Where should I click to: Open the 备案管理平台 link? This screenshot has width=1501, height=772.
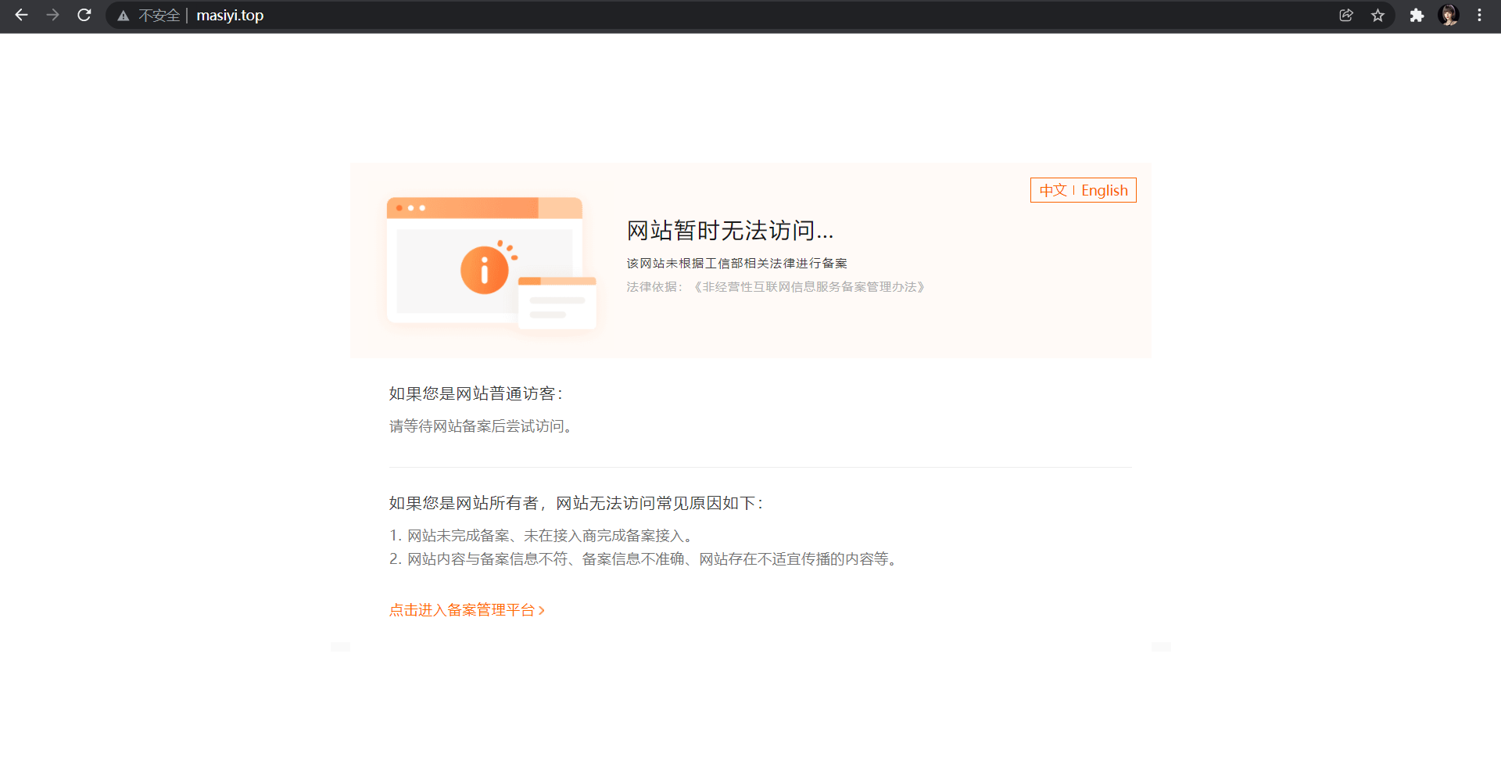(x=461, y=610)
